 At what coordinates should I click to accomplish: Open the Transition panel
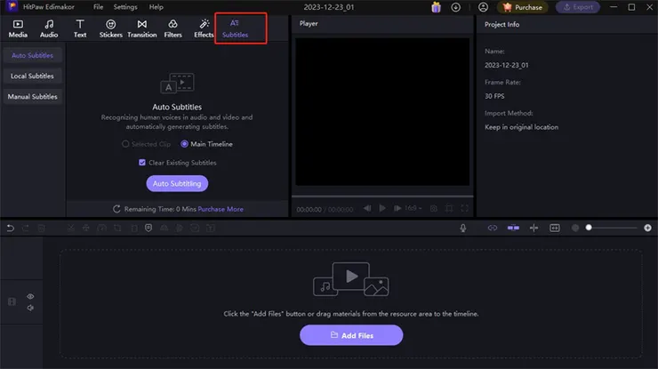coord(142,28)
